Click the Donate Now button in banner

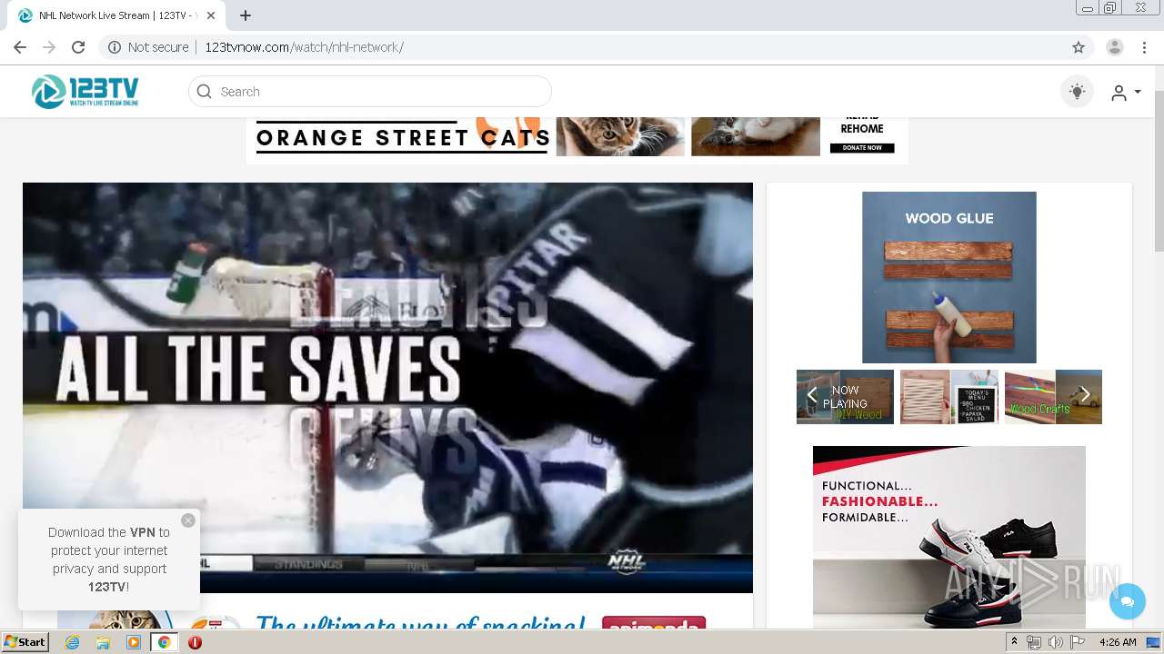[862, 148]
